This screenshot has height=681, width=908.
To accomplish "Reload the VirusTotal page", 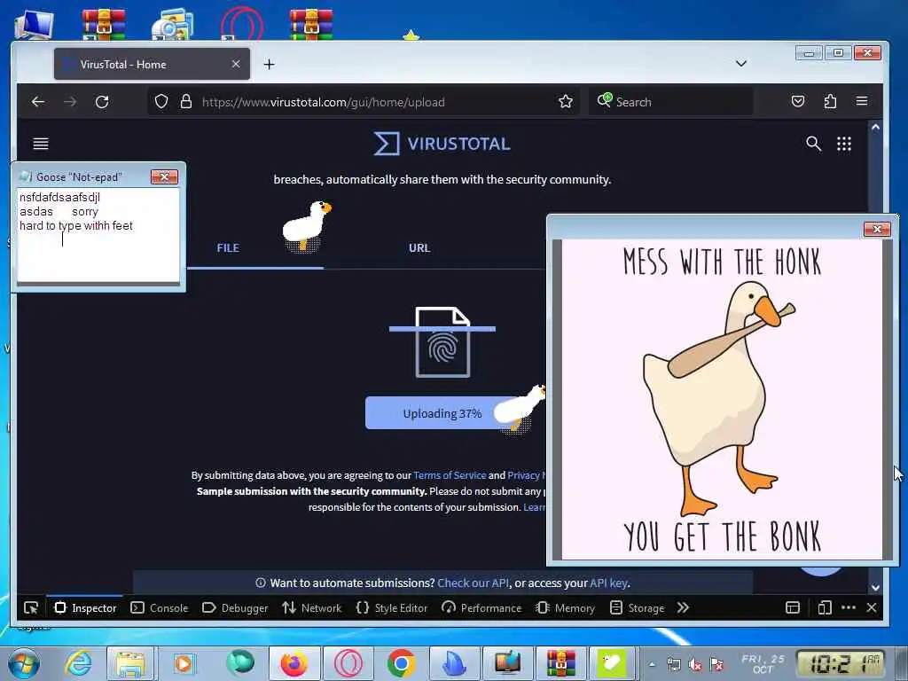I will point(102,102).
